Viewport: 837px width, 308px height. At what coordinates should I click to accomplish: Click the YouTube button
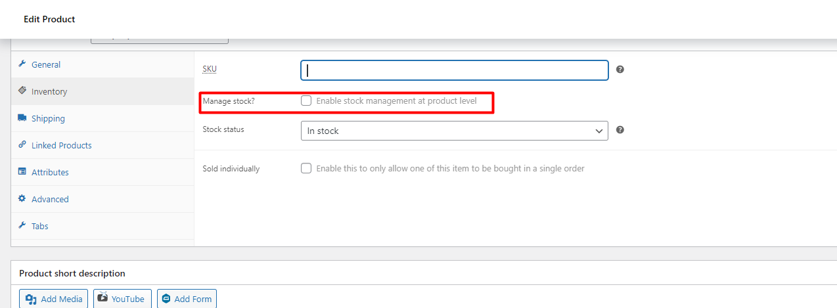pyautogui.click(x=123, y=299)
